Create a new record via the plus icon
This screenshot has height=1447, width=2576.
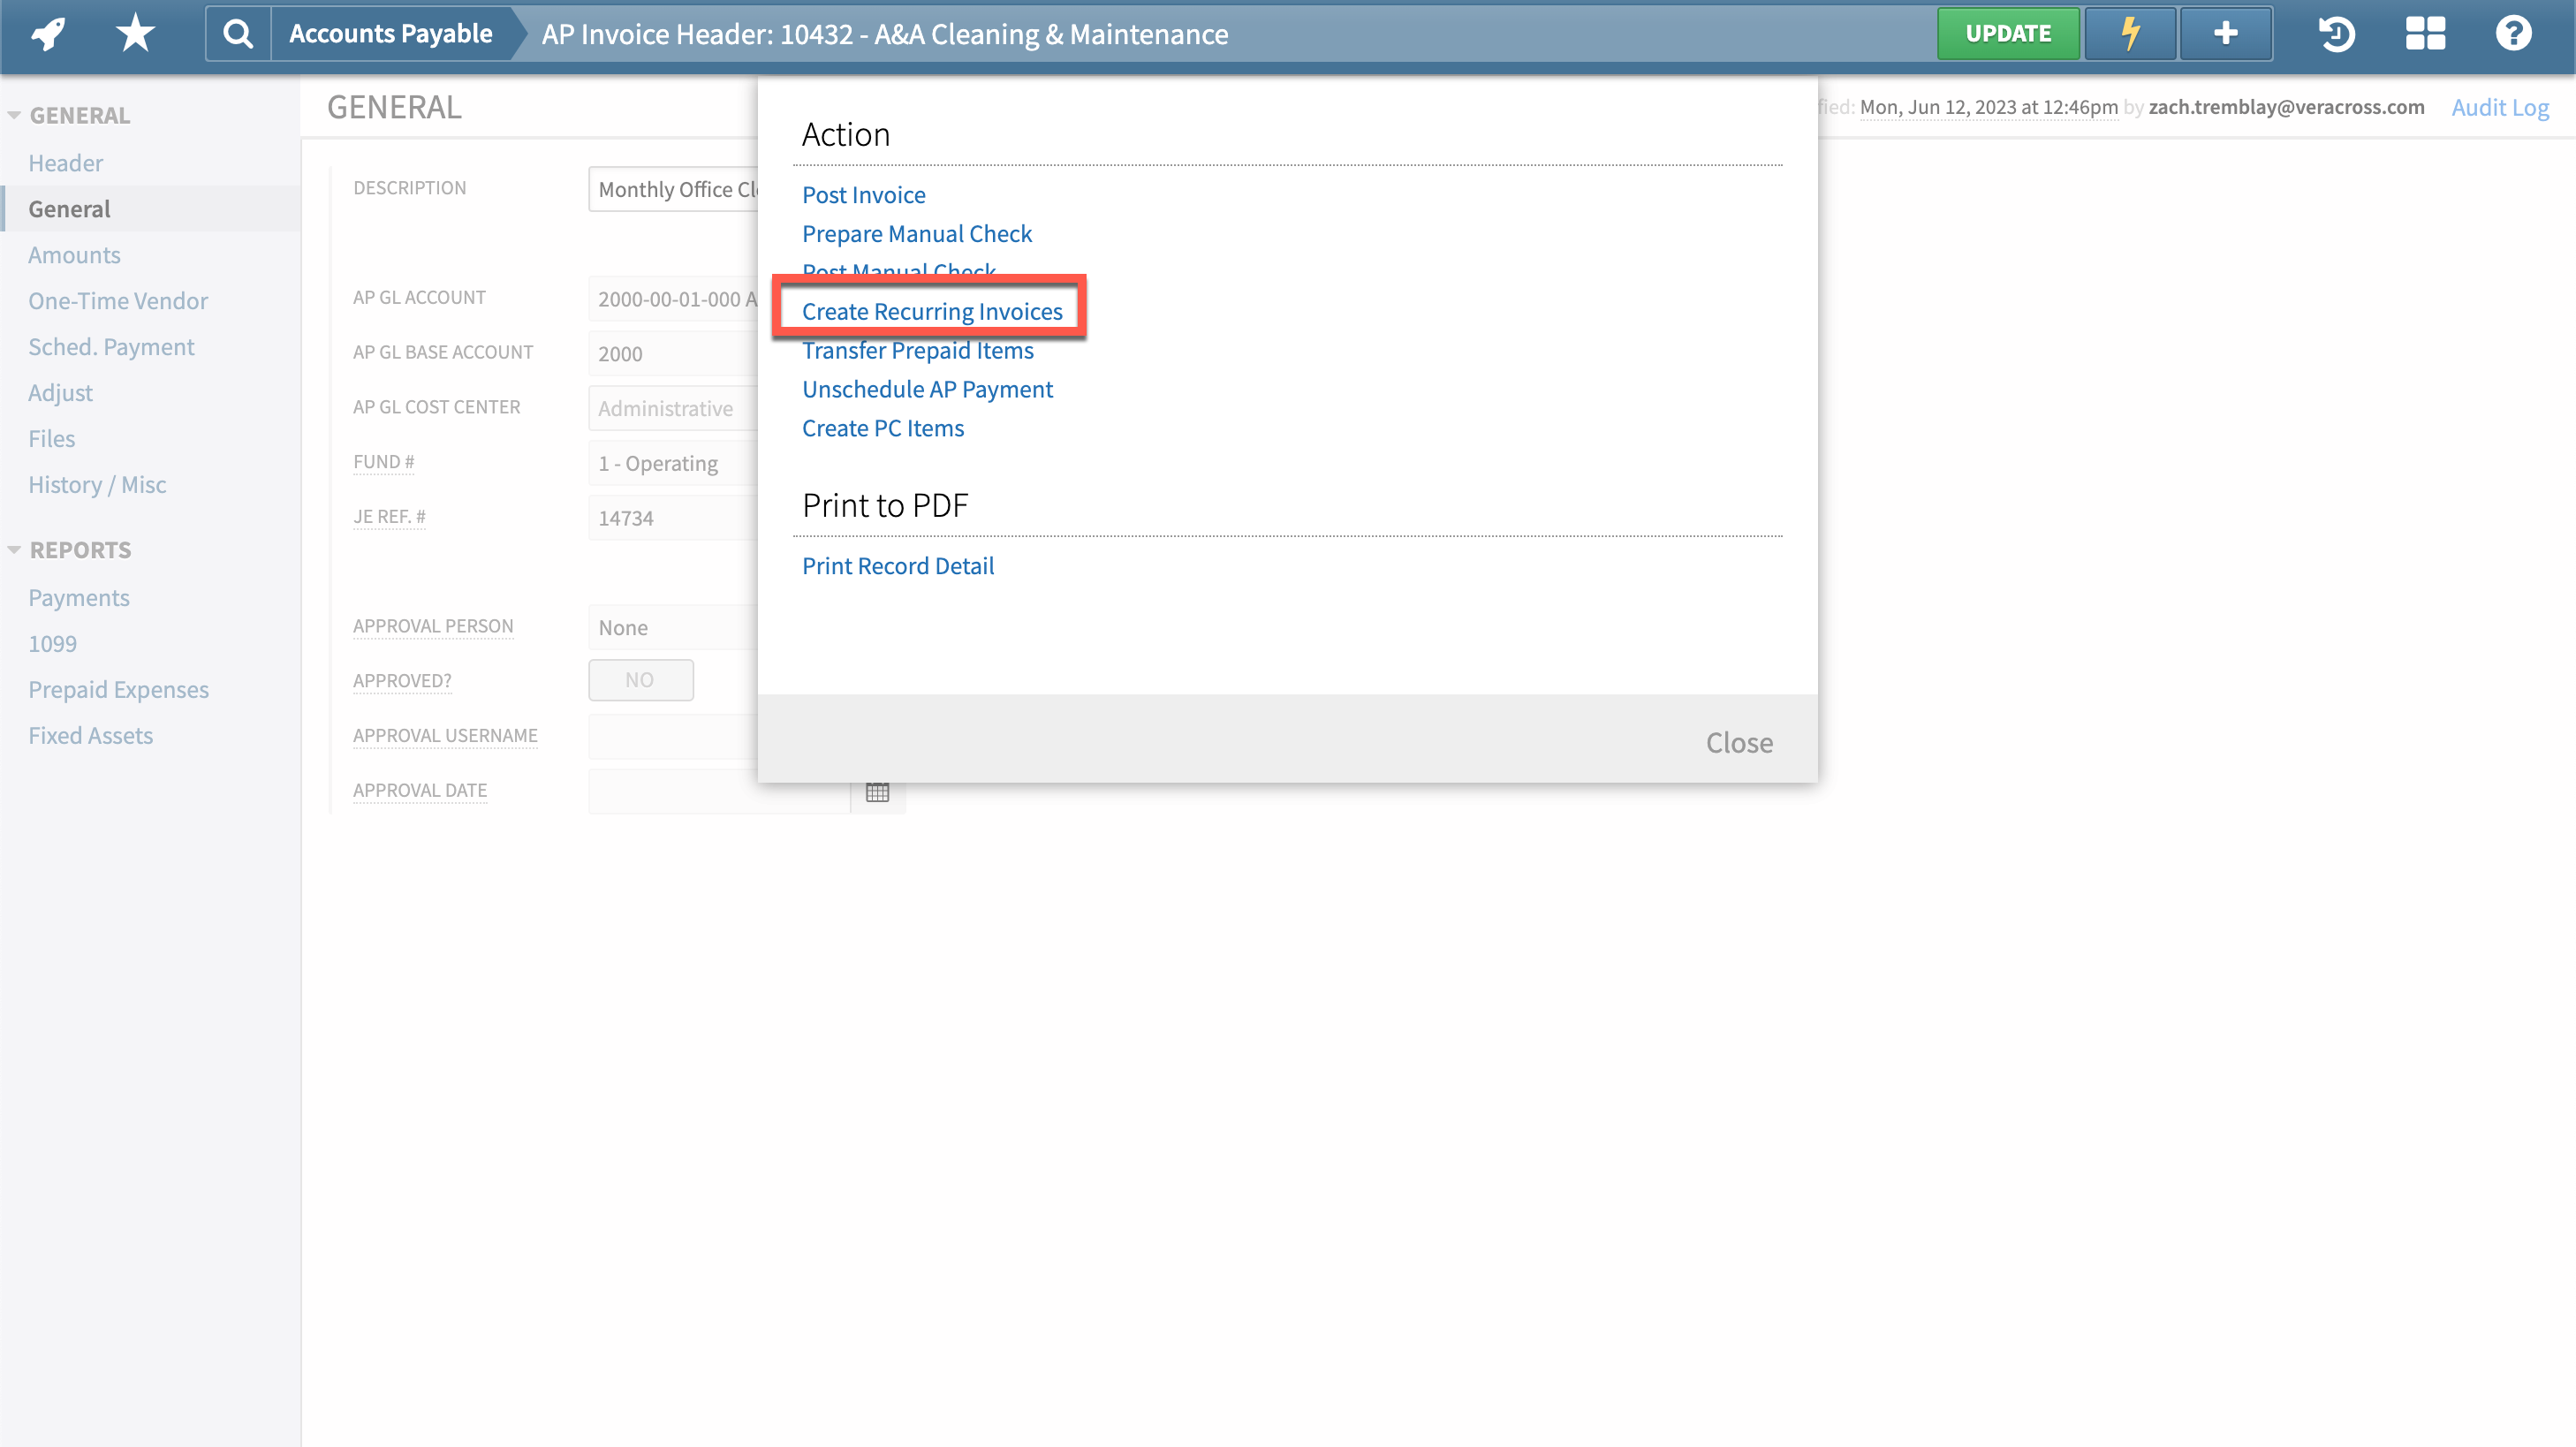click(x=2225, y=33)
